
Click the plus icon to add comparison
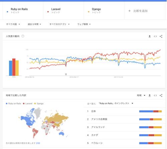130,11
